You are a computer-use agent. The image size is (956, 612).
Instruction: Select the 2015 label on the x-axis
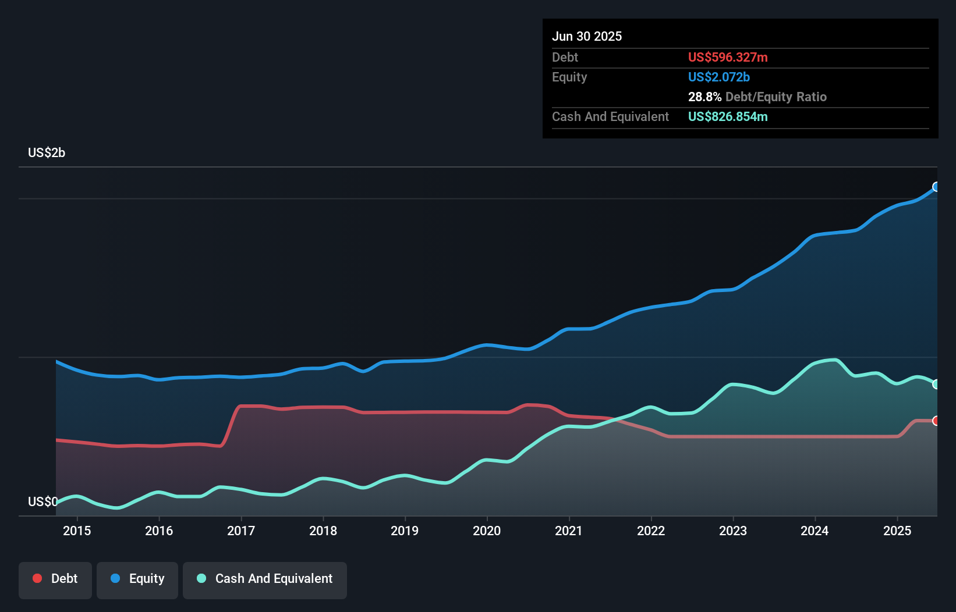[x=77, y=531]
